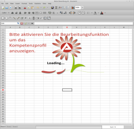Image resolution: width=134 pixels, height=129 pixels.
Task: Select the ellipse drawing tool
Action: [7, 18]
